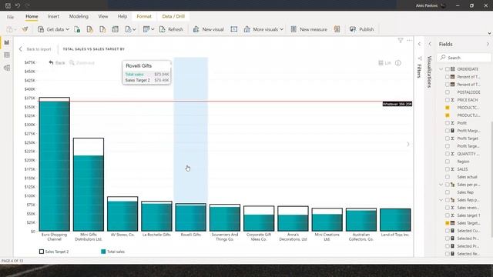
Task: Click the chart's right-pointing arrow at its right edge
Action: 408,144
